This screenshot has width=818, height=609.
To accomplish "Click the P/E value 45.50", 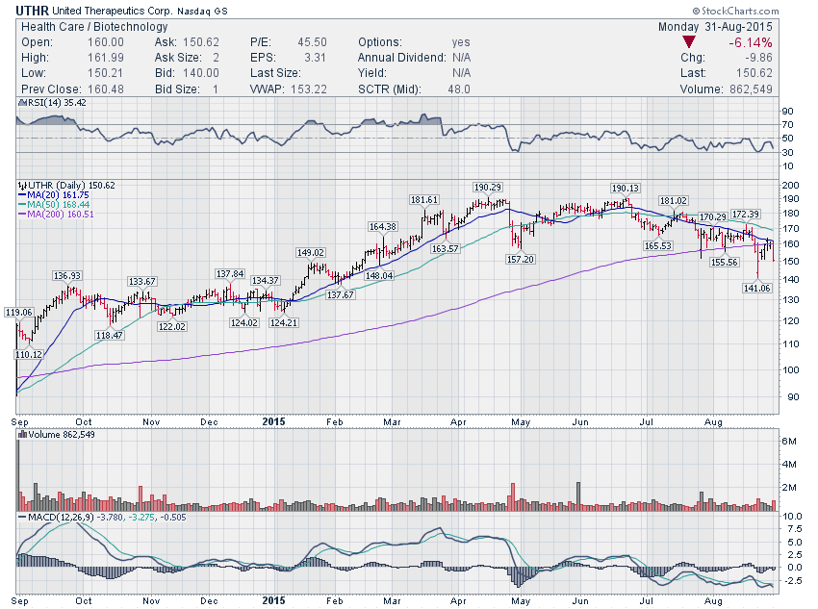I will coord(313,42).
